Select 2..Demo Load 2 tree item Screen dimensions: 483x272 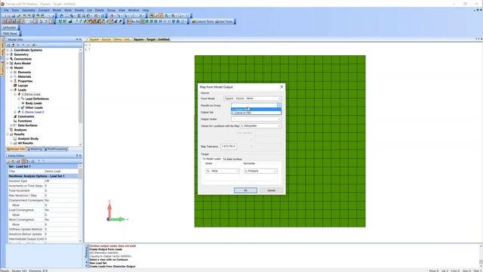[32, 113]
